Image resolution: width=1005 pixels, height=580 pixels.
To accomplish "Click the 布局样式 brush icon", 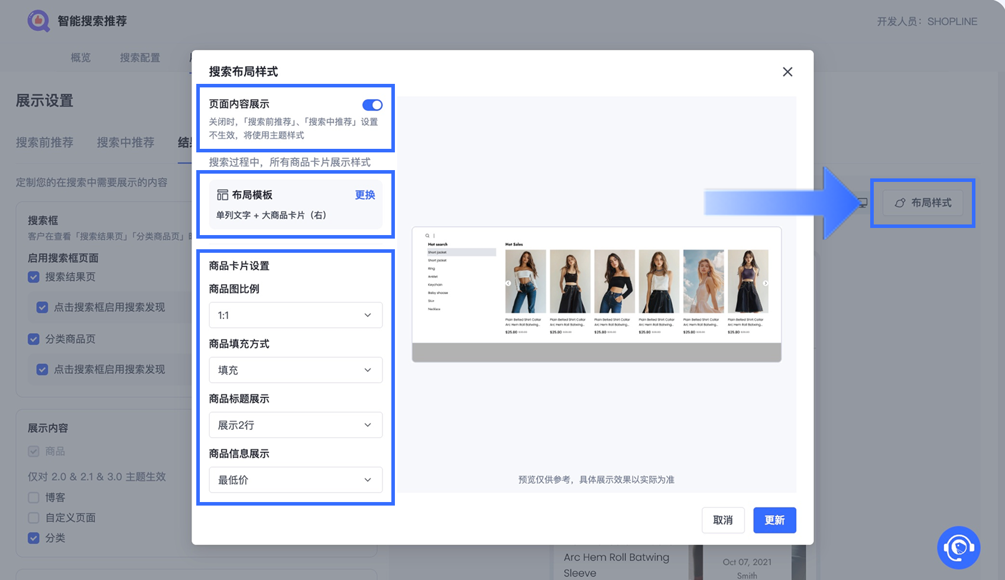I will click(900, 203).
